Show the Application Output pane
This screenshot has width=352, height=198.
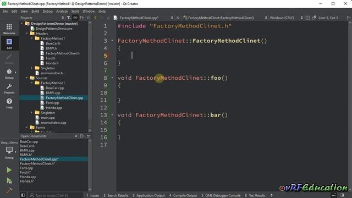[x=148, y=195]
